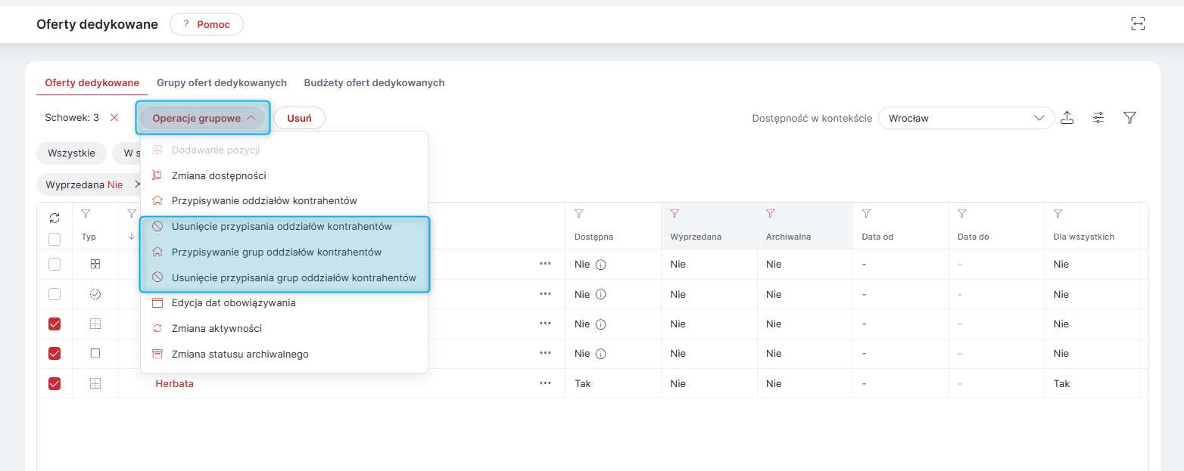
Task: Choose Edycja dat obowiązywania menu item
Action: (x=285, y=302)
